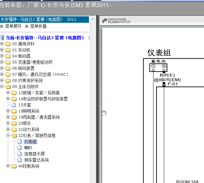Viewport: 204px width, 183px height.
Task: Click the @8B/R(EM) wire label
Action: [167, 80]
